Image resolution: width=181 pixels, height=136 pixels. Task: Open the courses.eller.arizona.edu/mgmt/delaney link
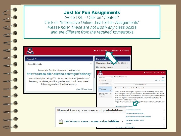point(59,74)
